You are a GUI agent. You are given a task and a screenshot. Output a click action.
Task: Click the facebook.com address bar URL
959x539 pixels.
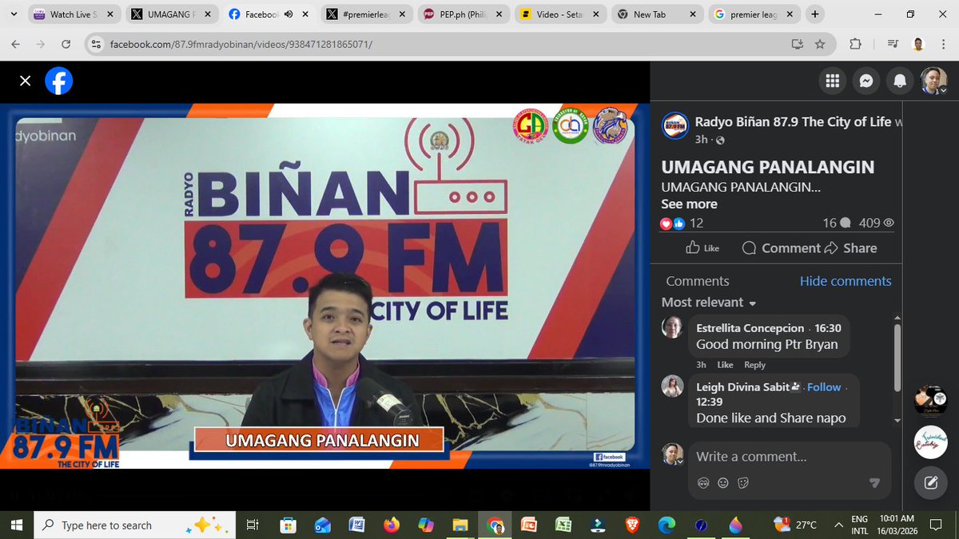(241, 44)
